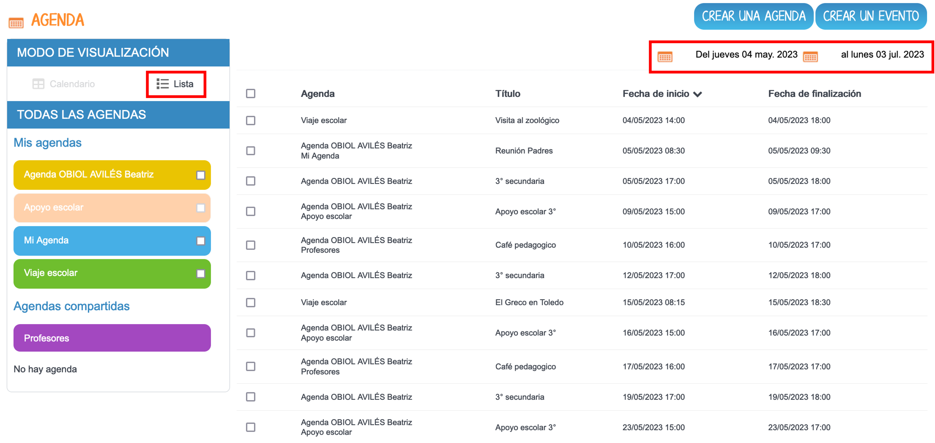Select the purple Profesores shared agenda
The width and height of the screenshot is (935, 443).
coord(112,338)
